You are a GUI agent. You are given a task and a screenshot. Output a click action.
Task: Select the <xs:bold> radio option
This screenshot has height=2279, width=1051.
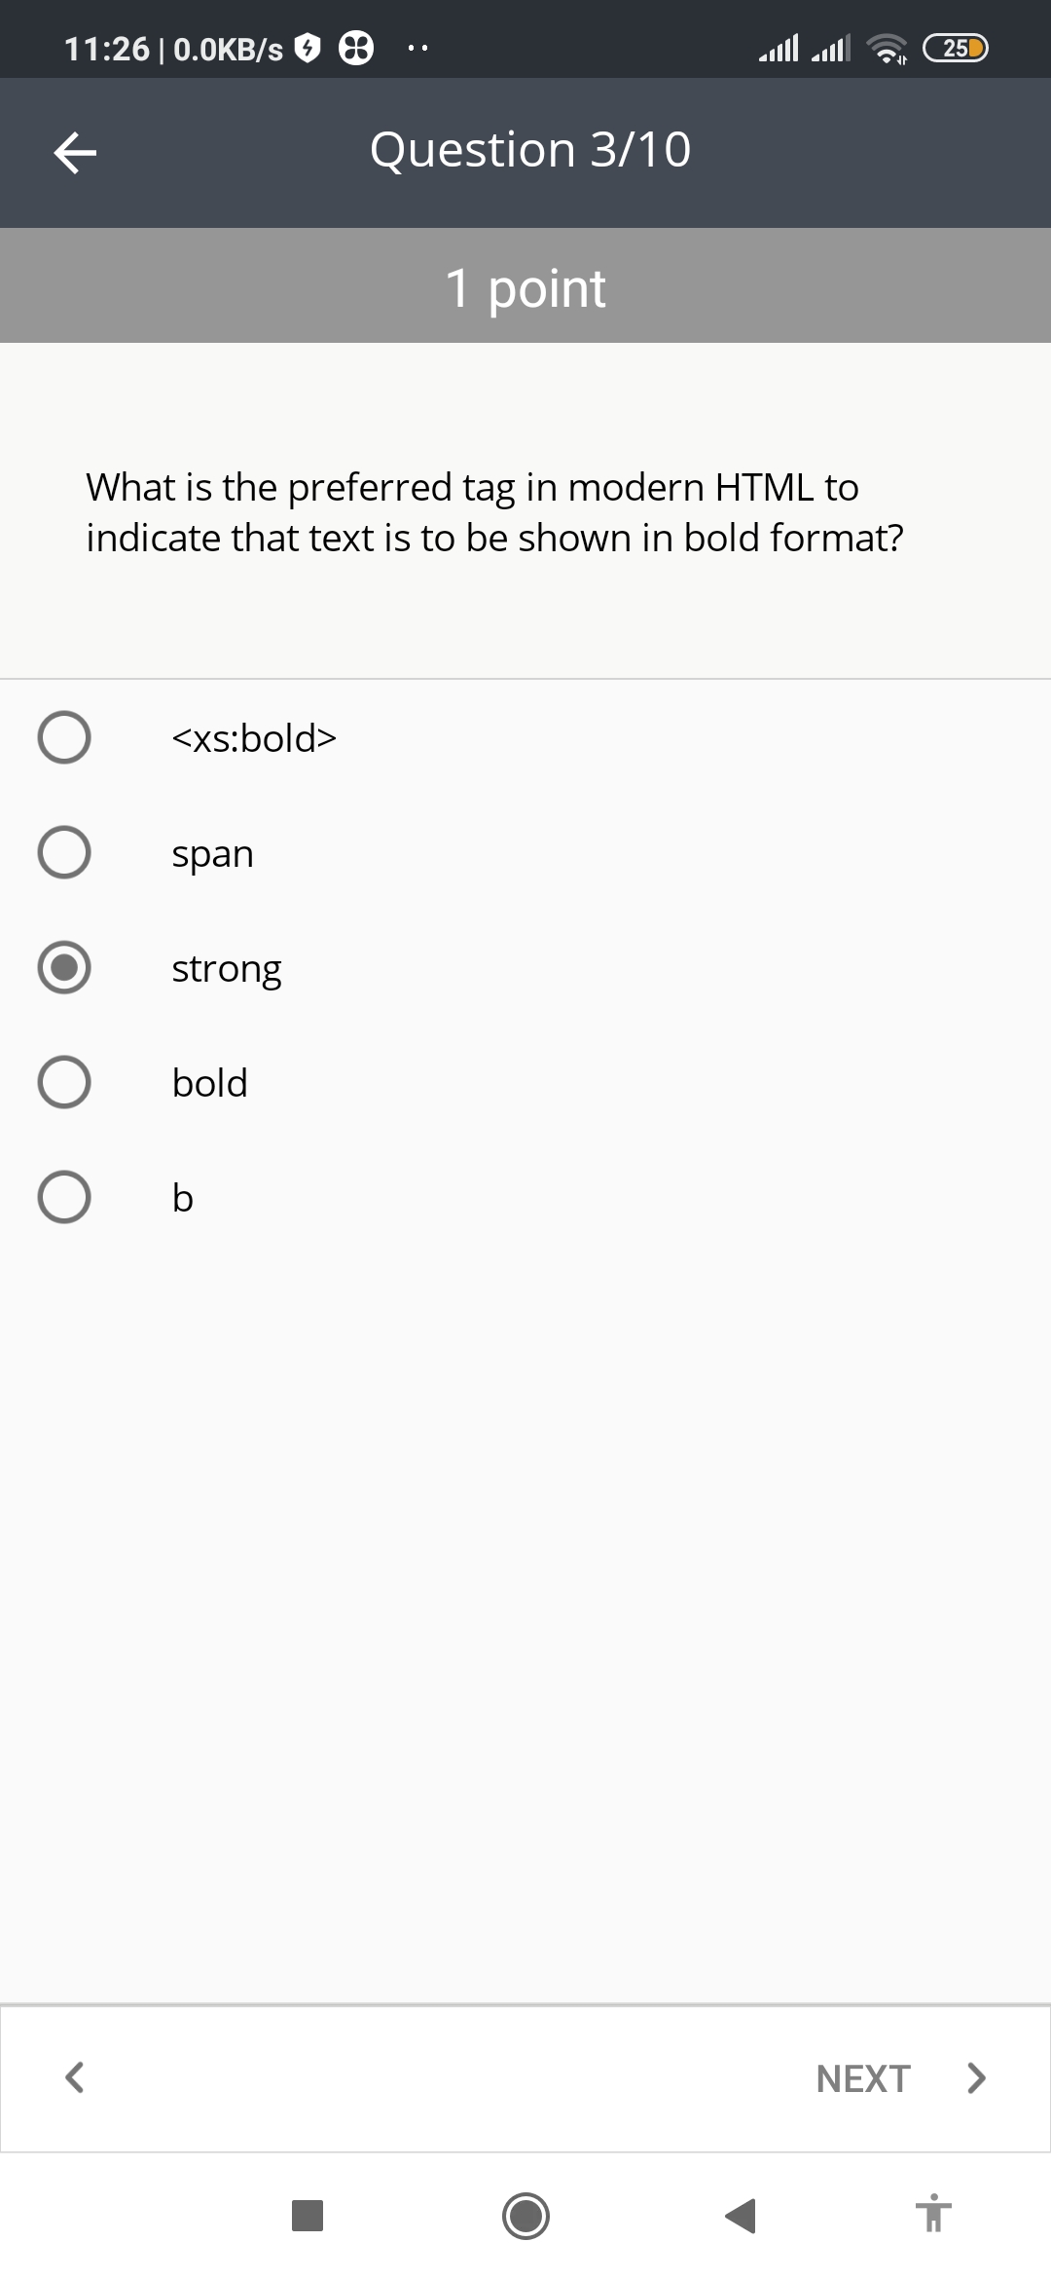pyautogui.click(x=64, y=737)
